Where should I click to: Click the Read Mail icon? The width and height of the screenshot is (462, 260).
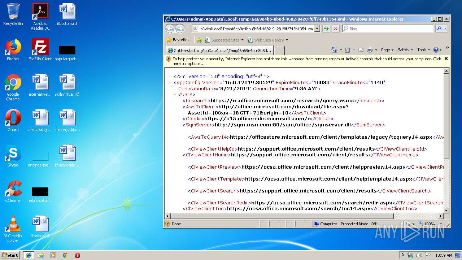click(361, 50)
